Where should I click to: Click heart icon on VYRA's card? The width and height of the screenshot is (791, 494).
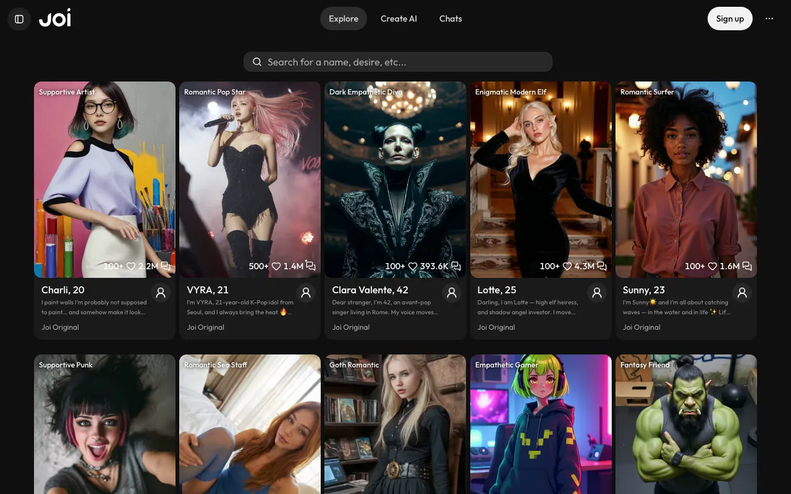[276, 266]
